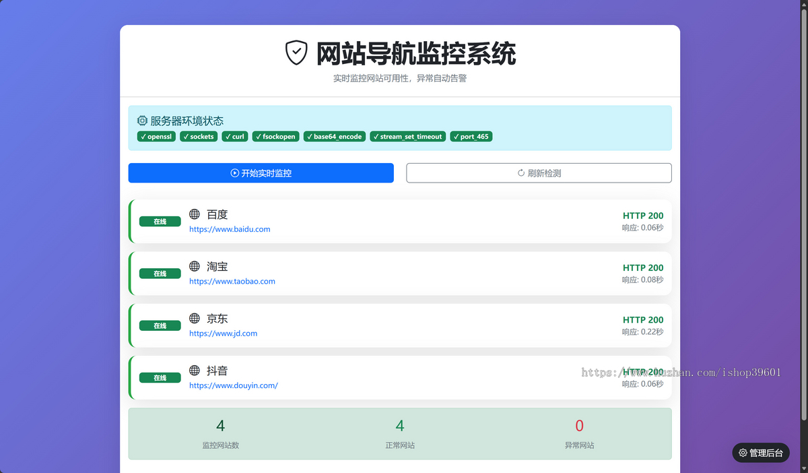808x473 pixels.
Task: Click the 在线 badge on the 百度 card
Action: point(160,220)
